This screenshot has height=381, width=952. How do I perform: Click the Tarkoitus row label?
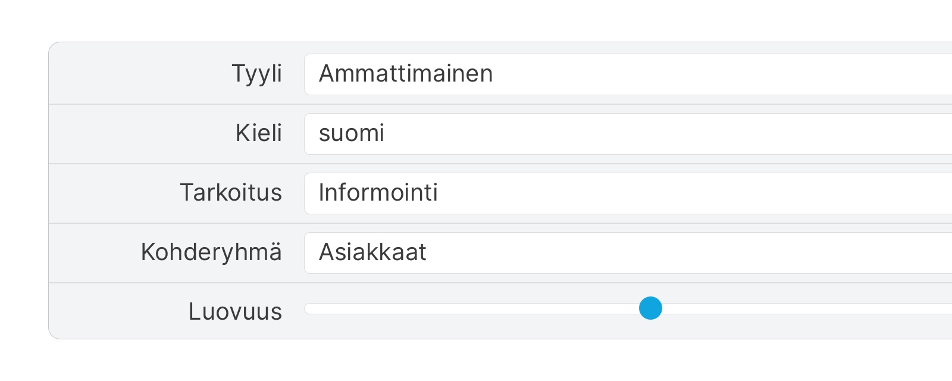(231, 193)
